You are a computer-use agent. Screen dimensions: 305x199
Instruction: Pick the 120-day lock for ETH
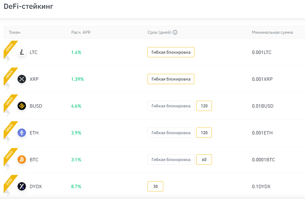(x=204, y=133)
